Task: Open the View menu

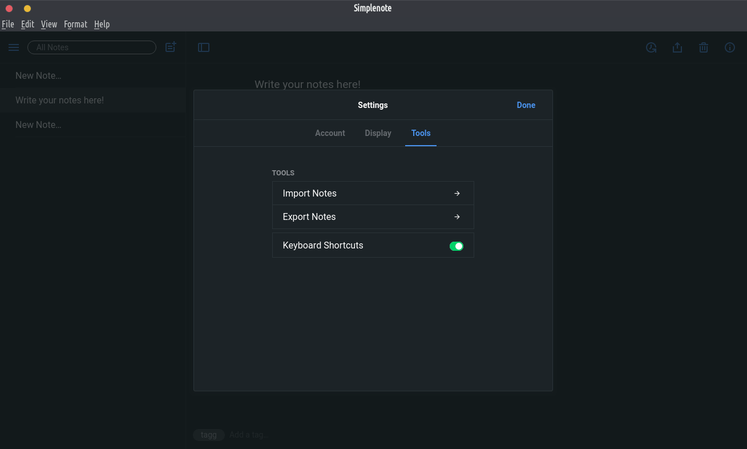Action: (x=49, y=24)
